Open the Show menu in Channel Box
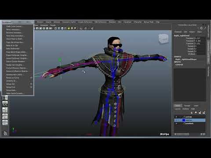Viewport: 211px width, 158px height. 200,32
